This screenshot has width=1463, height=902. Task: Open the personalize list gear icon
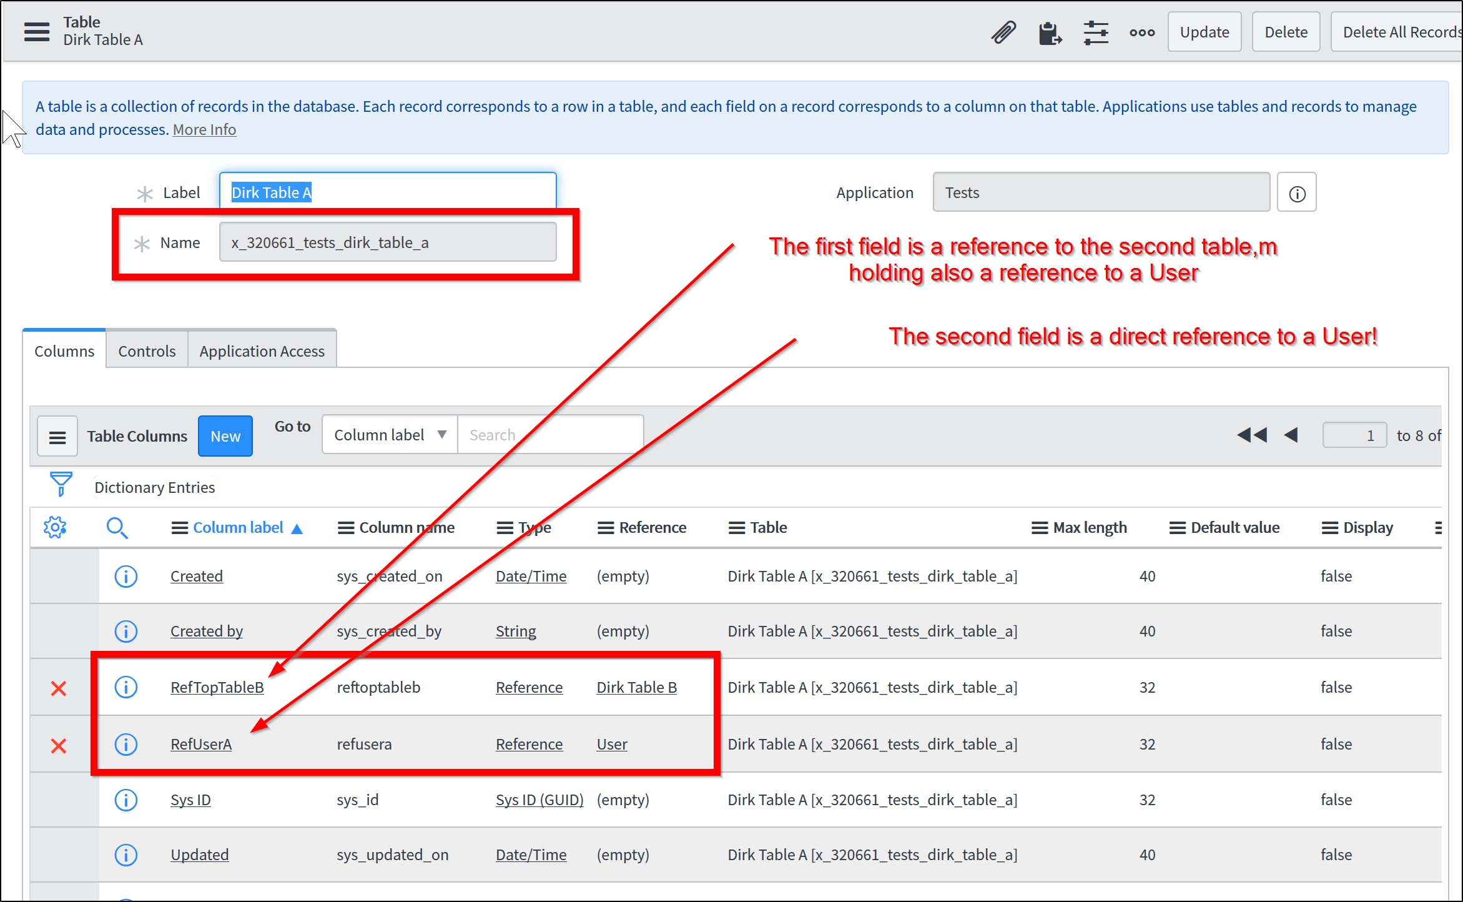click(x=55, y=528)
